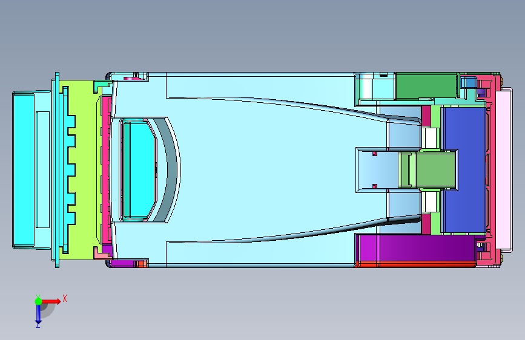This screenshot has width=525, height=340.
Task: Select the purple block at bottom right
Action: (x=415, y=247)
